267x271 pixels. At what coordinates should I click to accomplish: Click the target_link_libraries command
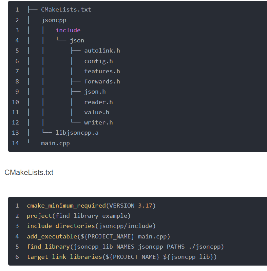pyautogui.click(x=64, y=257)
